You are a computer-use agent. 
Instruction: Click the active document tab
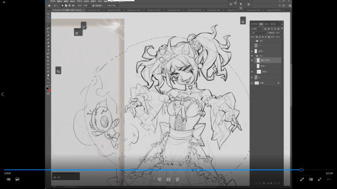(68, 10)
